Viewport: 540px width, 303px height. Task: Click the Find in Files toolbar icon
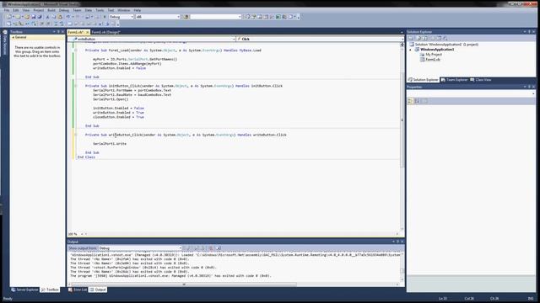pos(186,17)
